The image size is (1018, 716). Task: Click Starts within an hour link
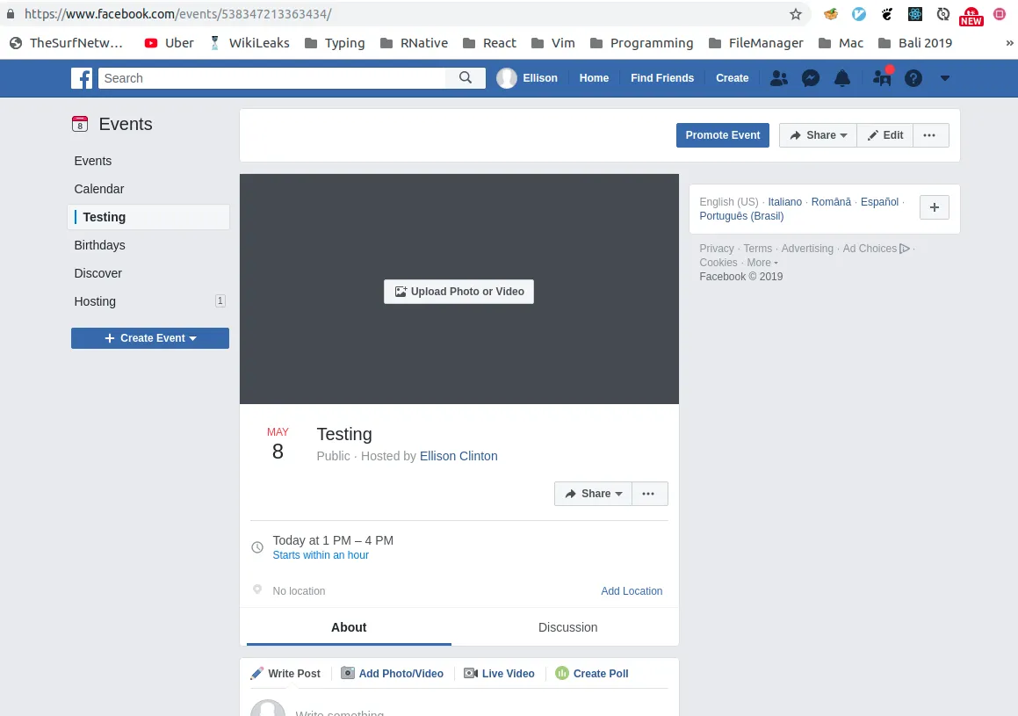click(x=321, y=555)
